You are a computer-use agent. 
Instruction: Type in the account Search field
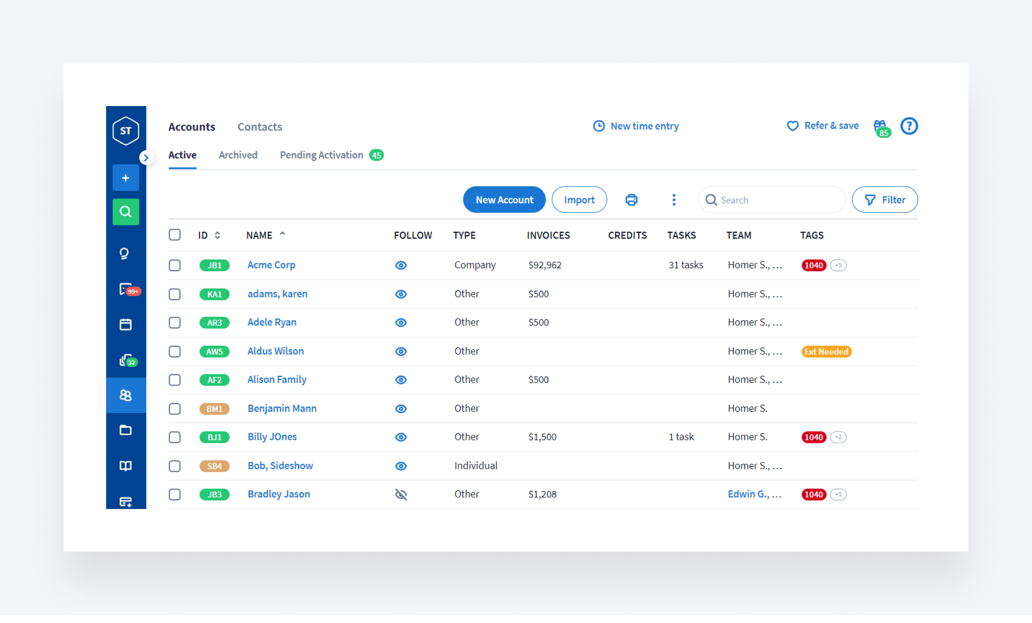point(772,199)
